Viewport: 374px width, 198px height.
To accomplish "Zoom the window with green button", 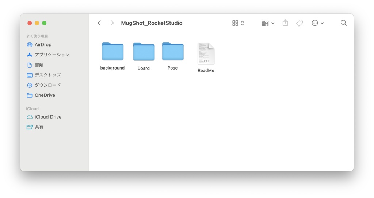I will pos(44,23).
